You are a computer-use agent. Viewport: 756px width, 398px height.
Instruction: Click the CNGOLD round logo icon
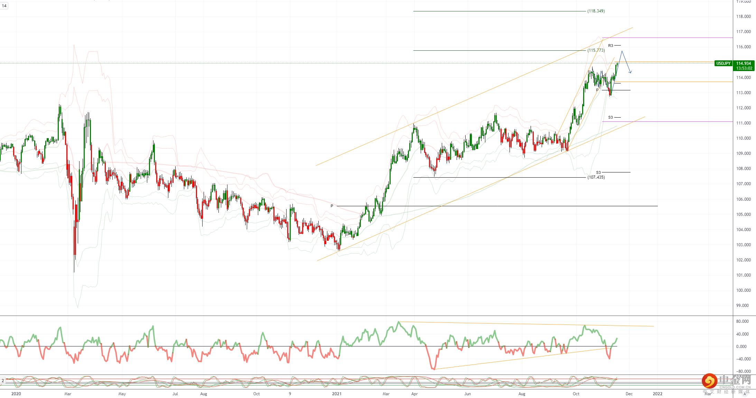[709, 381]
